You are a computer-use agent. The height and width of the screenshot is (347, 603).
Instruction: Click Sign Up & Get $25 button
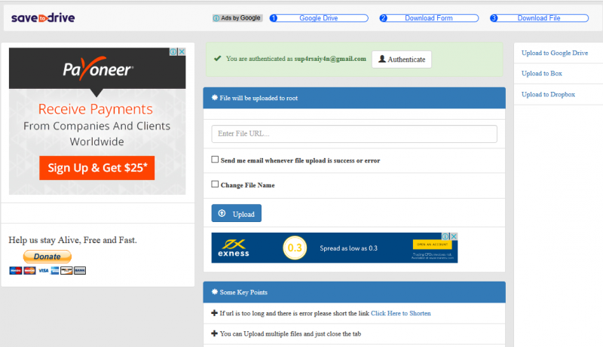coord(97,168)
